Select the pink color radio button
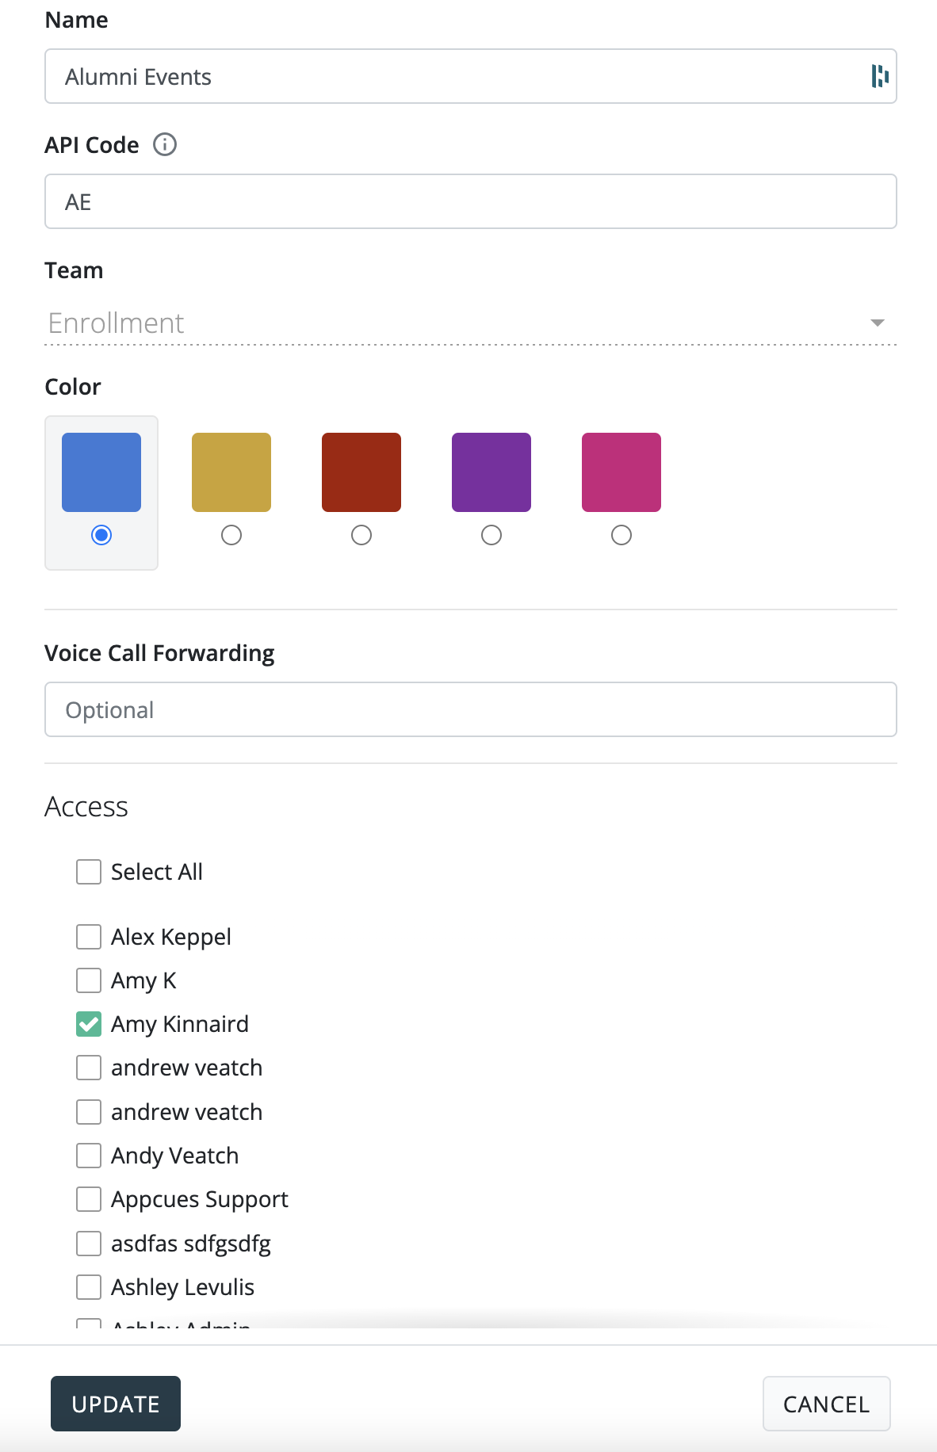 (621, 536)
